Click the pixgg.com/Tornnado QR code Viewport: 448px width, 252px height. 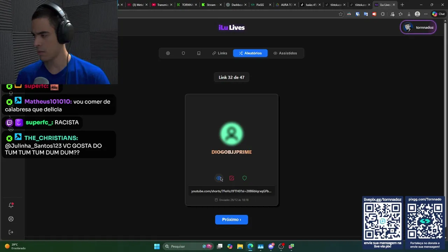click(425, 222)
